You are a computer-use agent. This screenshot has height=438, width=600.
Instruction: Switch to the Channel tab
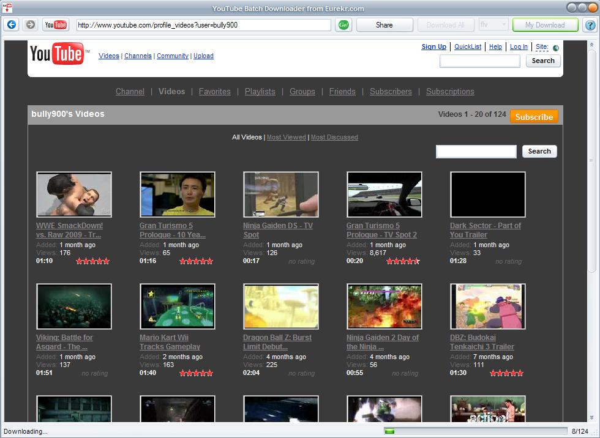pos(130,92)
